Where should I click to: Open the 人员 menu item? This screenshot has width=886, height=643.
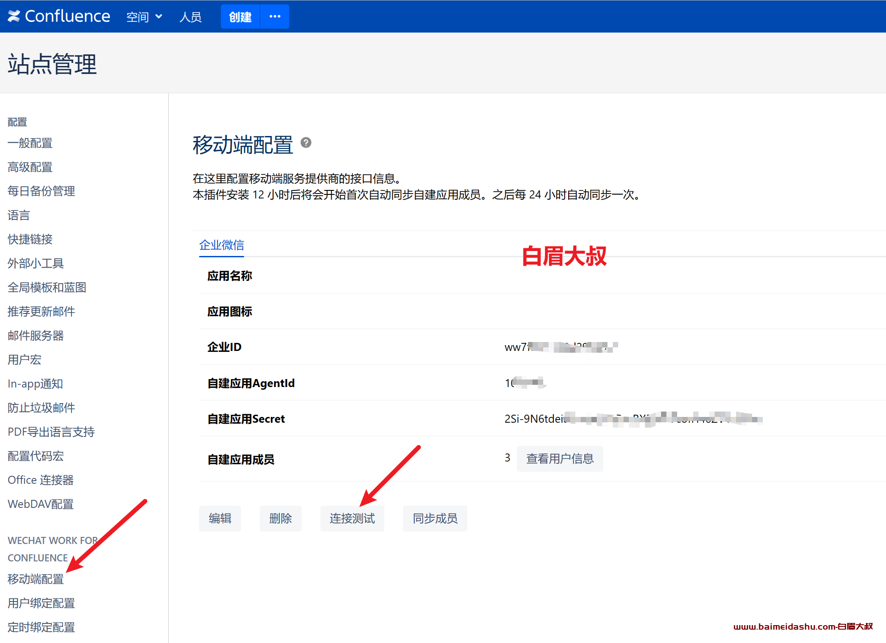[191, 16]
